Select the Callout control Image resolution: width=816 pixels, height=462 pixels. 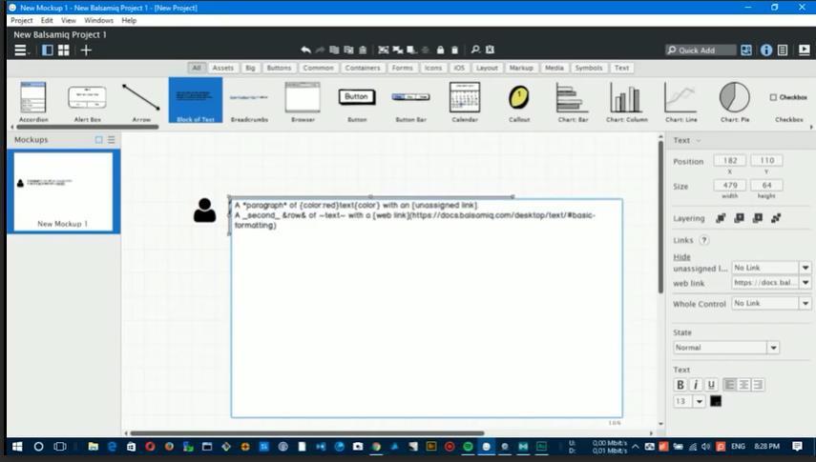point(519,101)
